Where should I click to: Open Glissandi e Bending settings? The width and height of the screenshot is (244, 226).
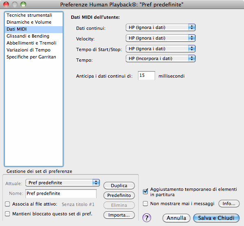click(x=34, y=36)
